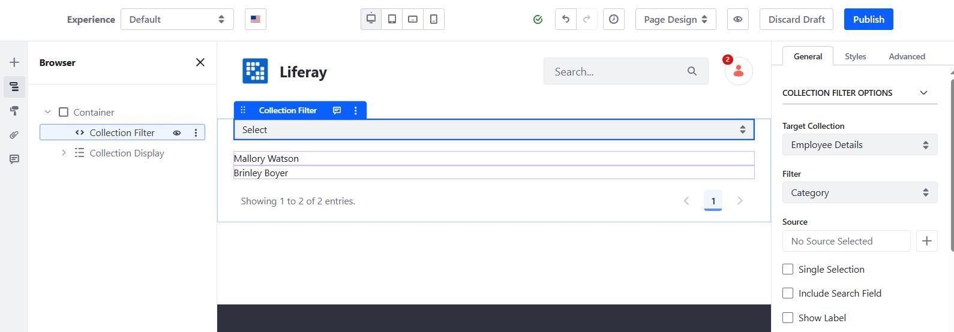Viewport: 954px width, 332px height.
Task: Open the user avatar menu
Action: (739, 71)
